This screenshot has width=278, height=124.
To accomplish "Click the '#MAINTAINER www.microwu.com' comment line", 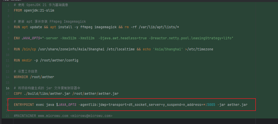I will 63,116.
